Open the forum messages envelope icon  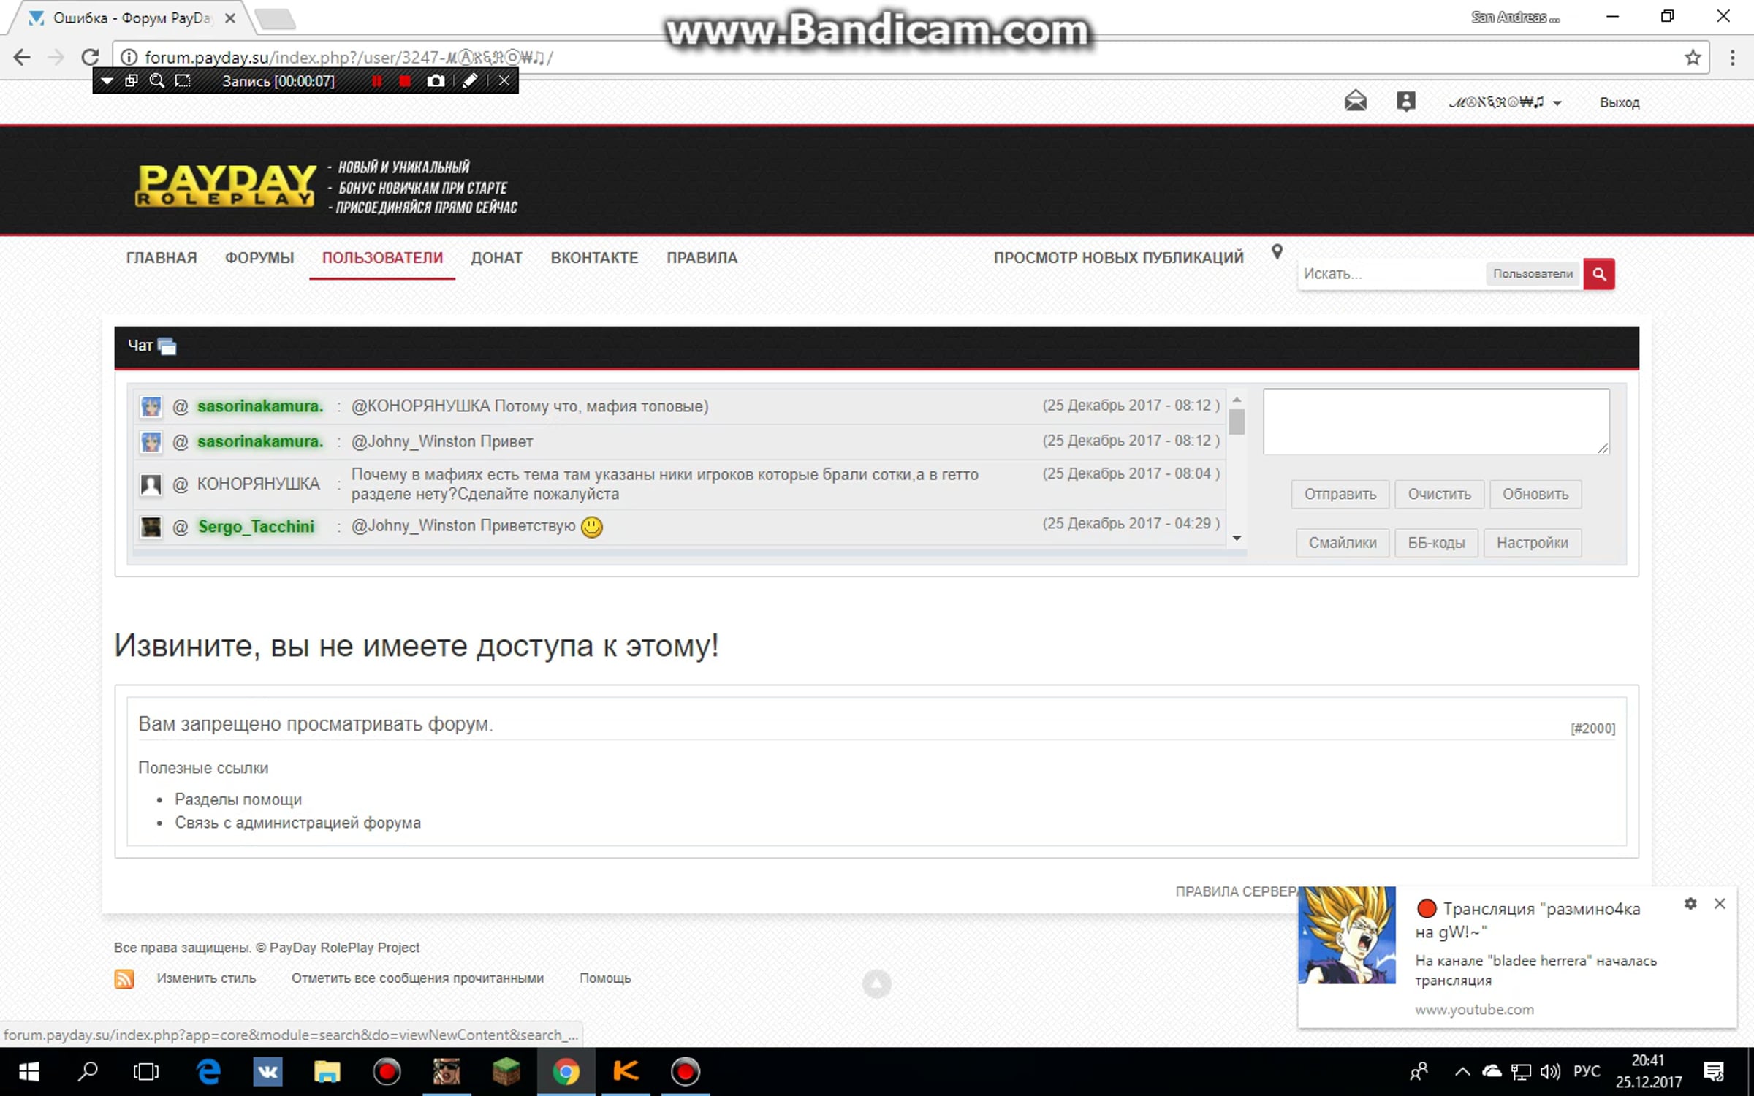pos(1355,101)
